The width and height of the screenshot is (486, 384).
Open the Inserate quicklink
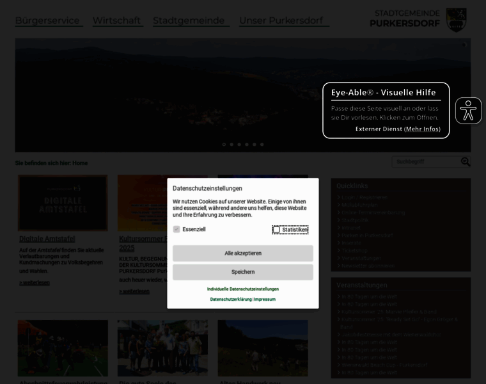point(351,243)
